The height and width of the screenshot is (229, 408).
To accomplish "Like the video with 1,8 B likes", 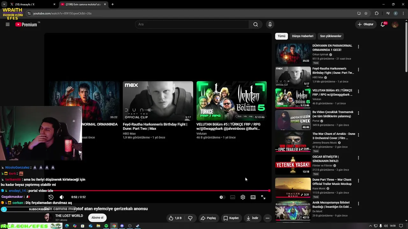I will (x=175, y=218).
